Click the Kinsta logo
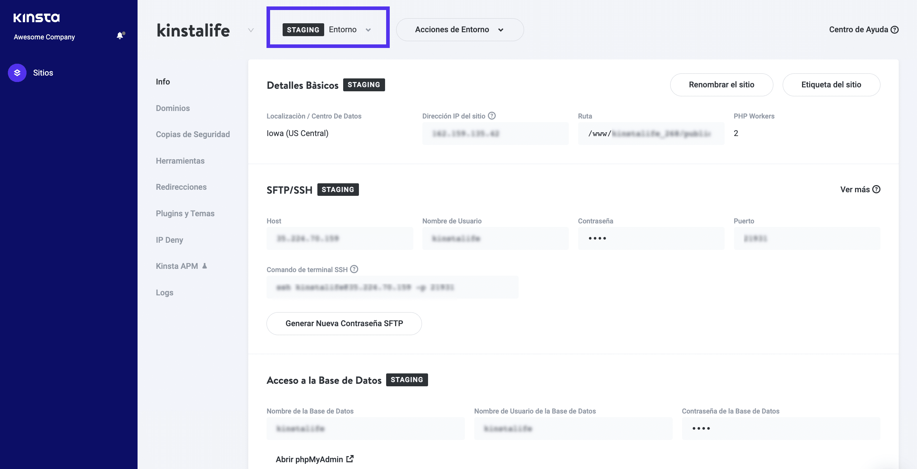917x469 pixels. pos(37,18)
